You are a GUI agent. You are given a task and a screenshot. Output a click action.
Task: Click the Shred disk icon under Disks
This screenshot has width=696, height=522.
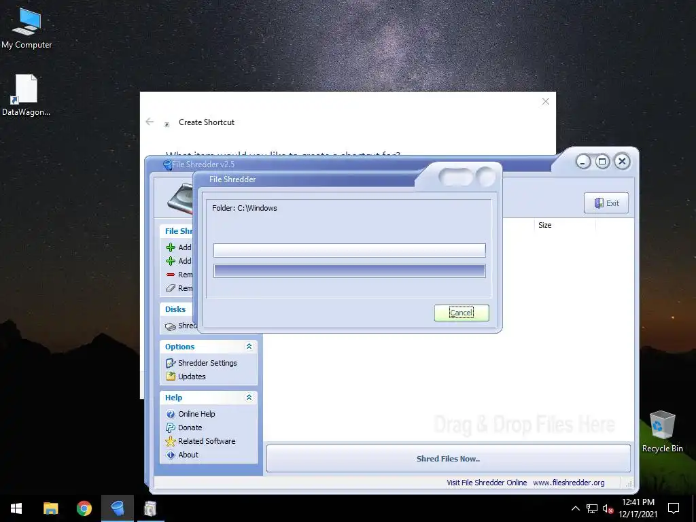coord(171,326)
